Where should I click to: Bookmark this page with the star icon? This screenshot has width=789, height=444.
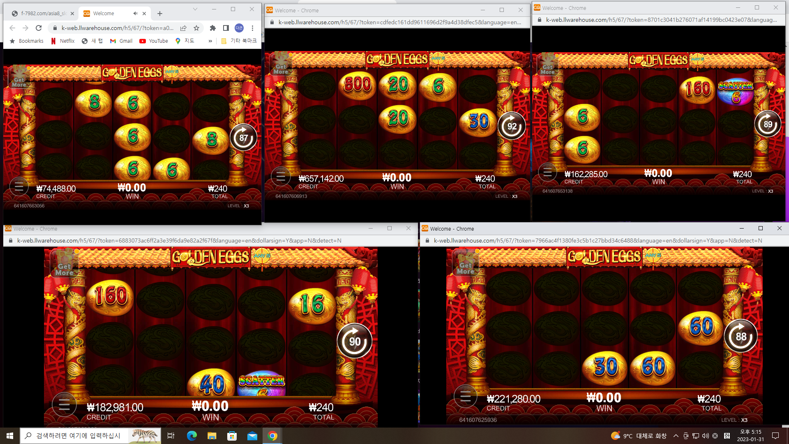coord(196,28)
